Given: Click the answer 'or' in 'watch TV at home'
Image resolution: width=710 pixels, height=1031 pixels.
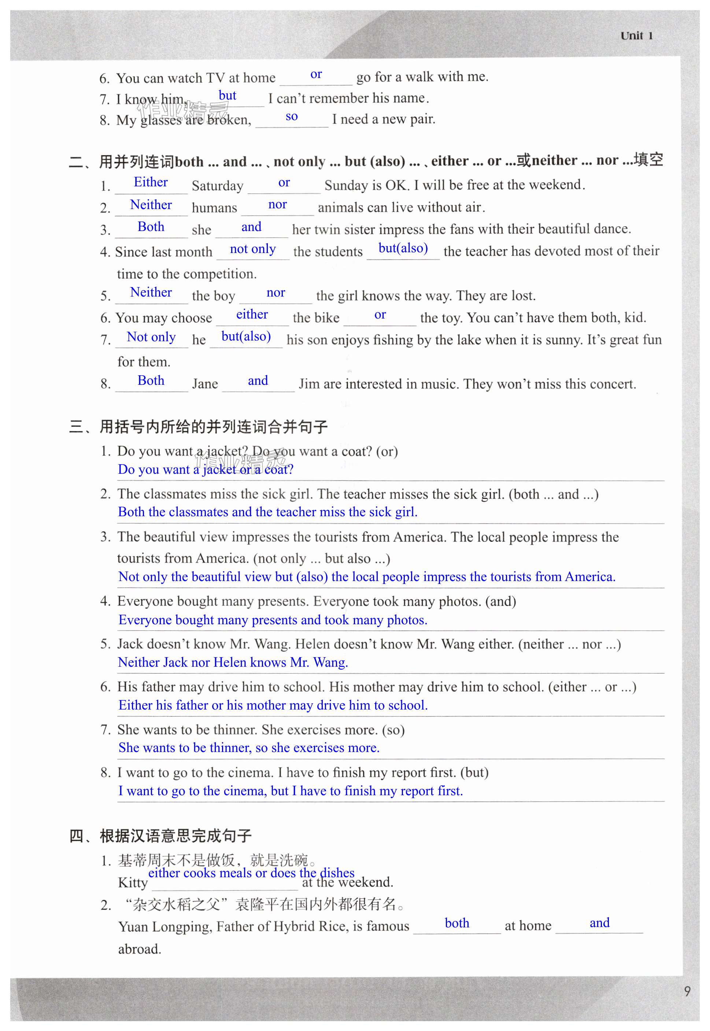Looking at the screenshot, I should [x=316, y=74].
